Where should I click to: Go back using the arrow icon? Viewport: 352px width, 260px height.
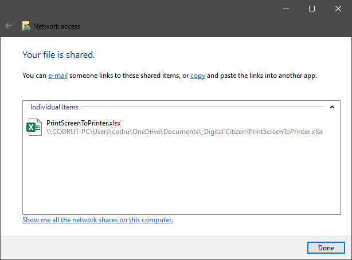(9, 26)
